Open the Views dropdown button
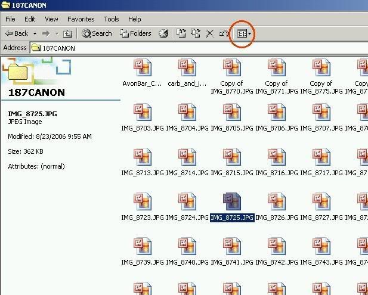Screen dimensions: 368x295 tap(243, 34)
